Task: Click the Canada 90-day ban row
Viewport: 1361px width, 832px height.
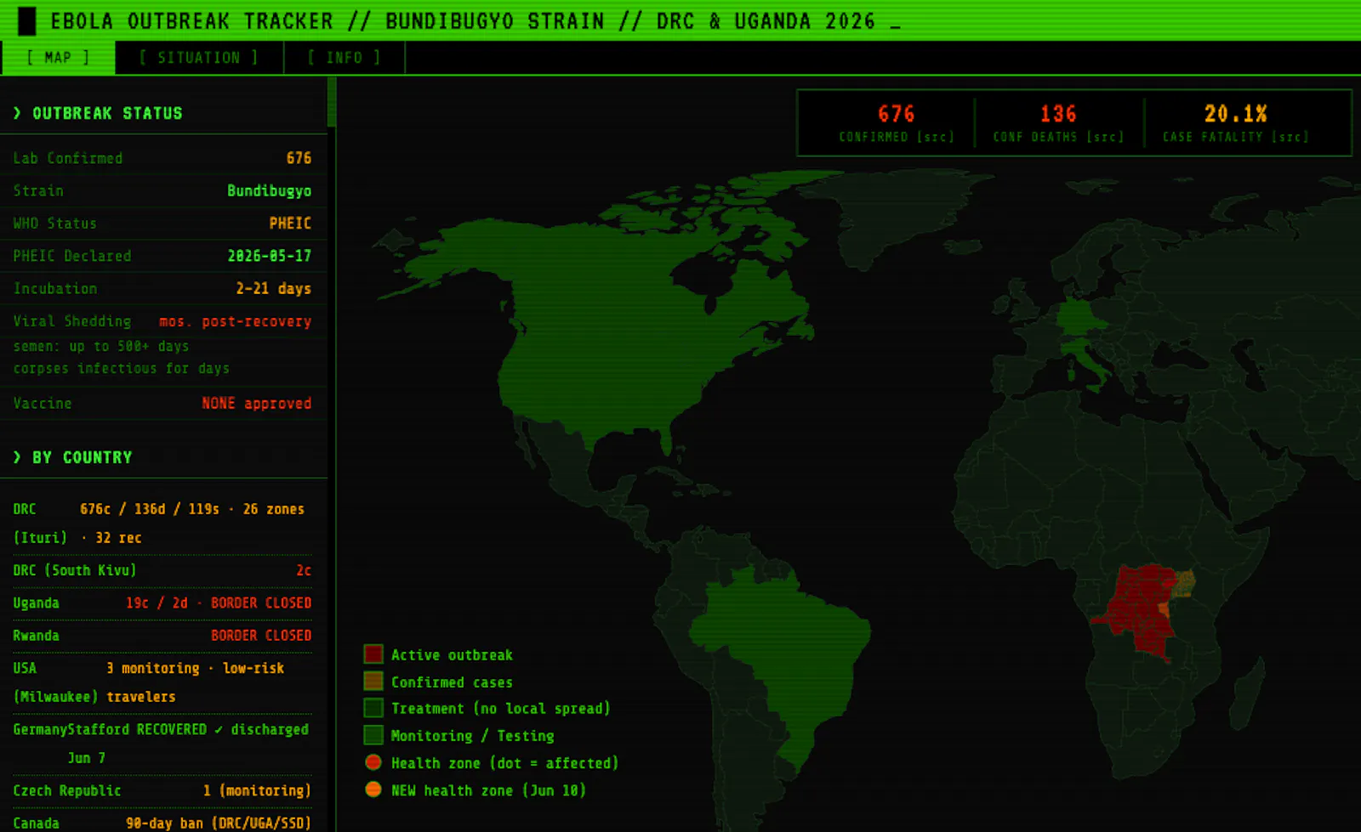Action: 162,821
